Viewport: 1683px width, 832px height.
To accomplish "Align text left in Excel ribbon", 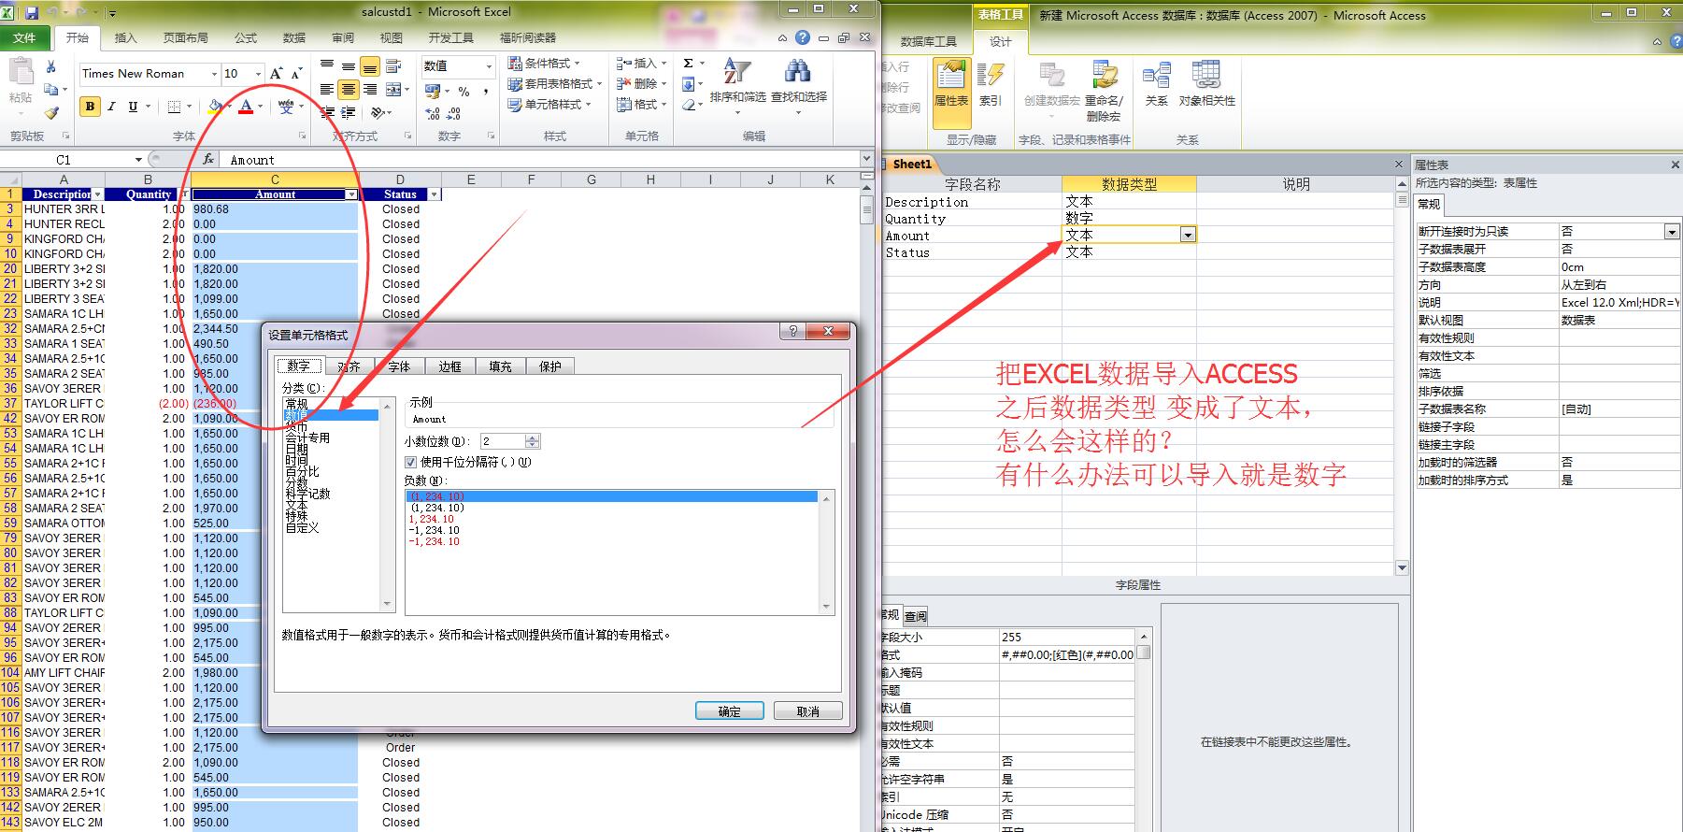I will [x=327, y=90].
